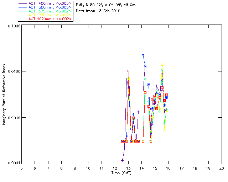Click the 'Data from: 18 Feb 2019' text
The height and width of the screenshot is (182, 228).
(x=98, y=11)
